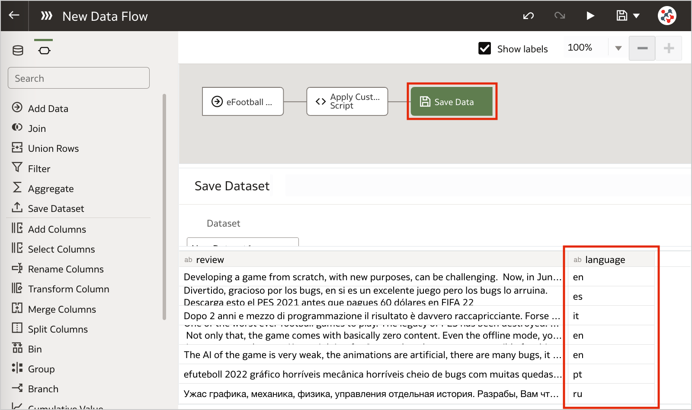Select the Save Data node

coord(452,102)
